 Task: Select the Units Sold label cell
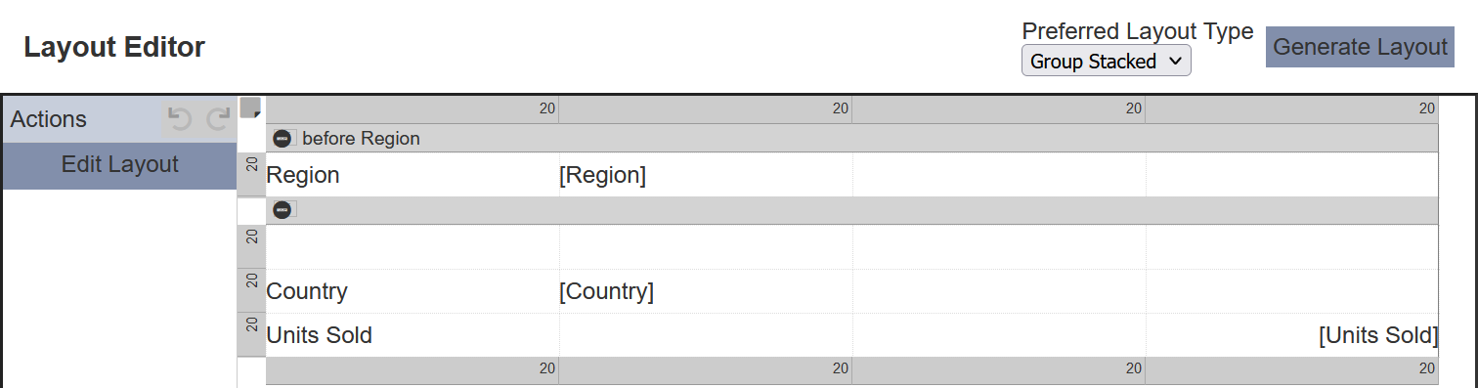pos(412,335)
